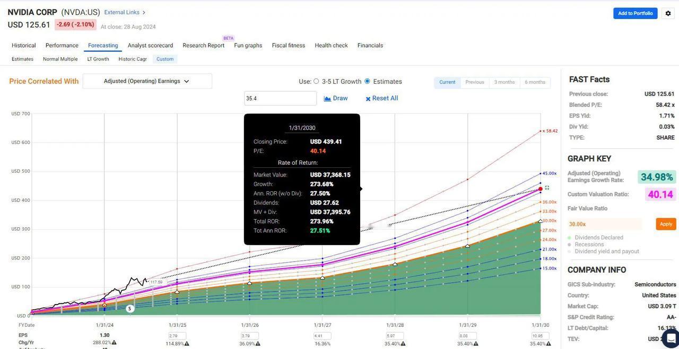This screenshot has width=679, height=349.
Task: Open the Historical tab
Action: 24,46
